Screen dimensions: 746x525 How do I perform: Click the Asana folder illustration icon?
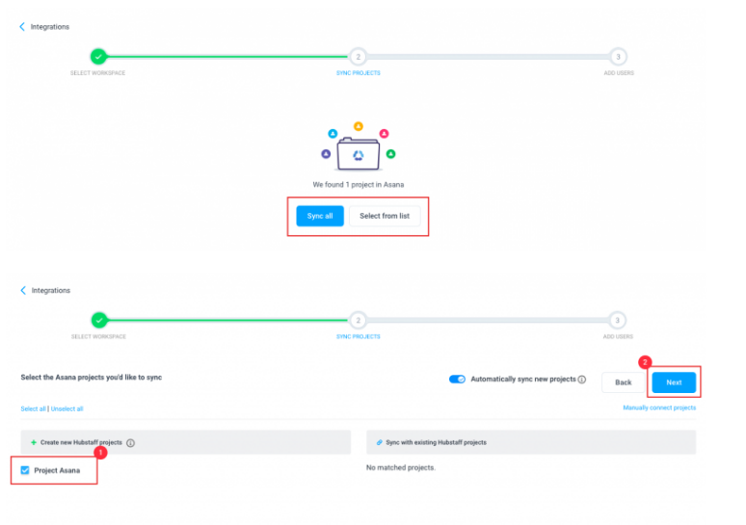(x=358, y=152)
